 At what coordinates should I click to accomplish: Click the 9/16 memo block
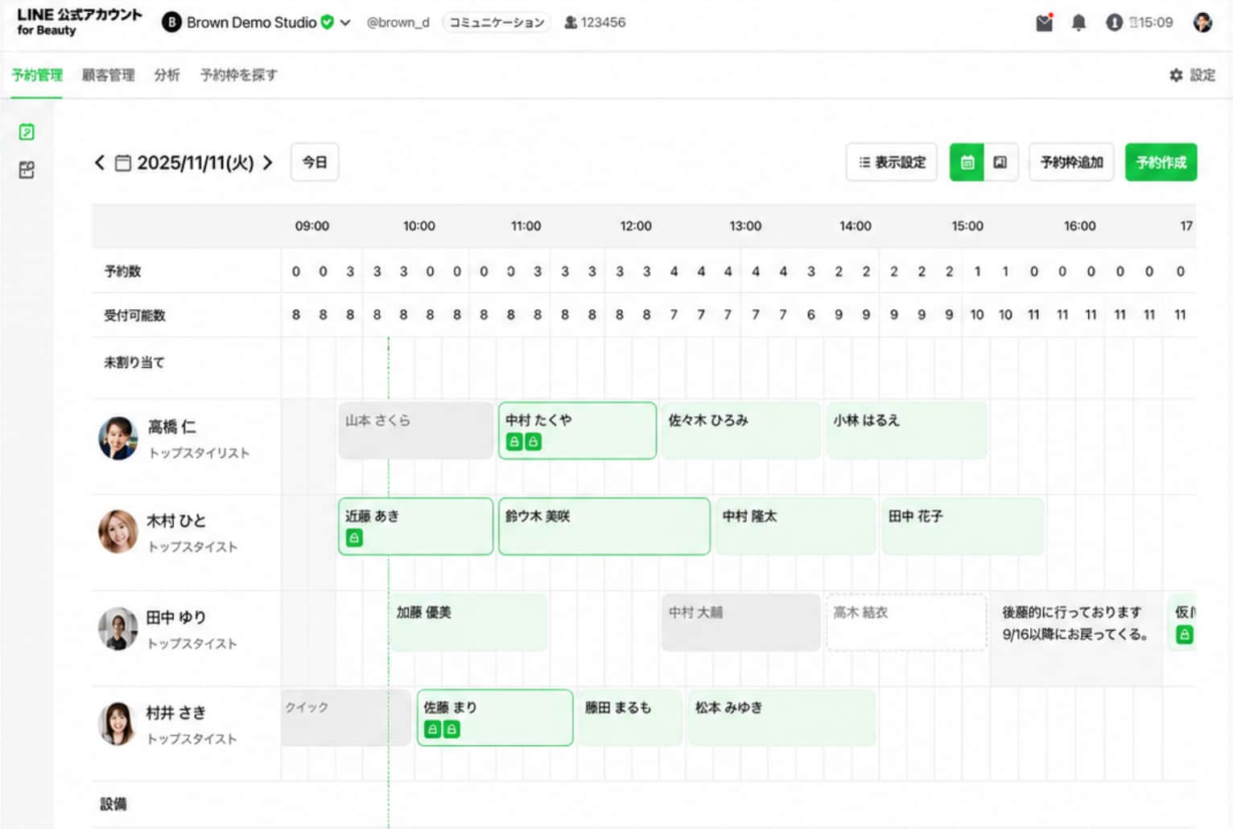click(1075, 637)
